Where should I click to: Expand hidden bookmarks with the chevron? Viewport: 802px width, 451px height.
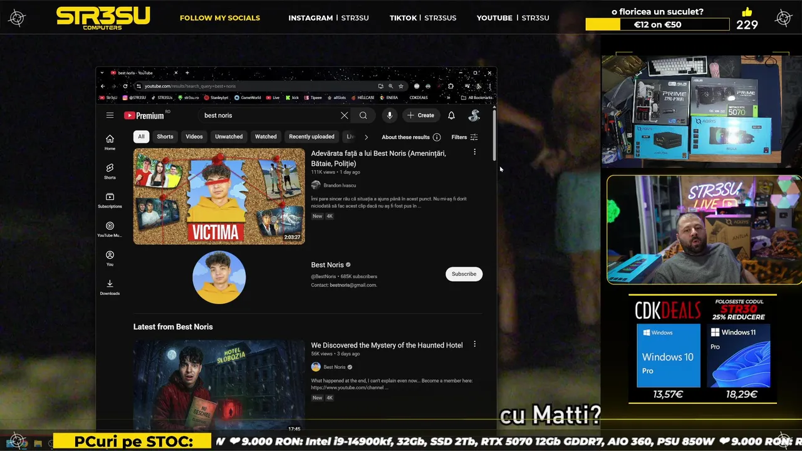click(448, 98)
